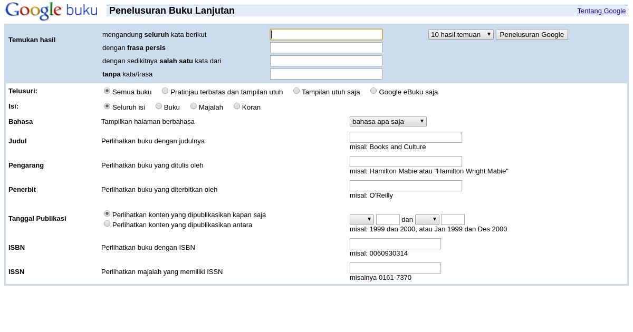
Task: Click the start year field before 'dan'
Action: tap(388, 219)
